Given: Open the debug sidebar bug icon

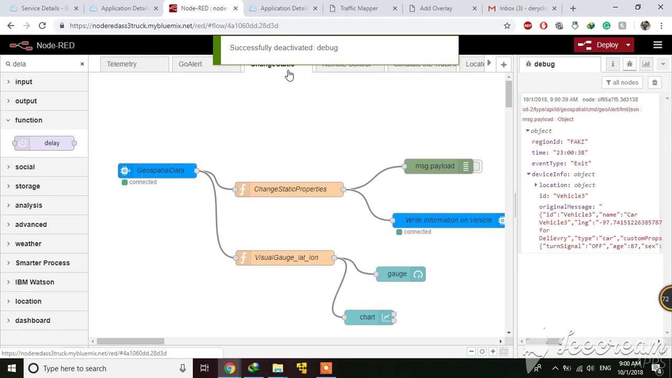Looking at the screenshot, I should click(x=629, y=64).
